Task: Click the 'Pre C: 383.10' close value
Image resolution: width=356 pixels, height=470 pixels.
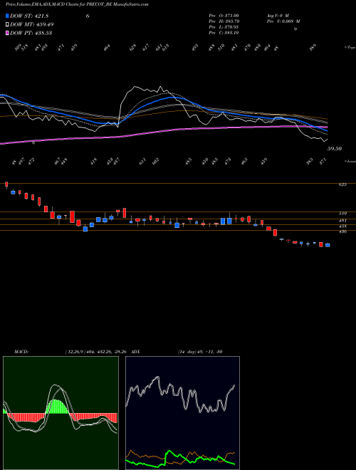Action: (224, 33)
